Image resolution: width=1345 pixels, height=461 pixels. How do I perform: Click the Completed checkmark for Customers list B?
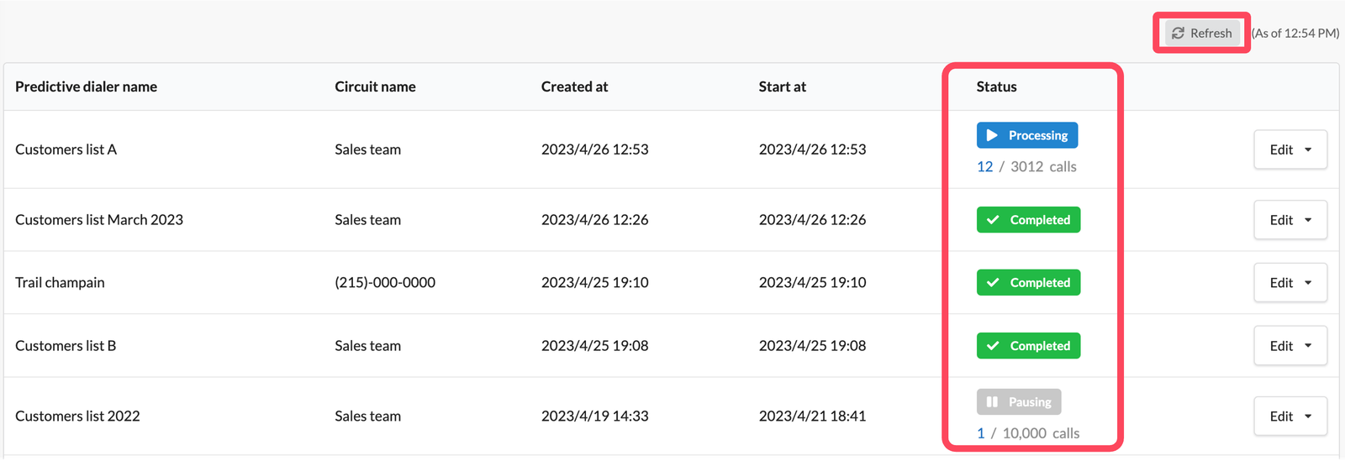pos(993,346)
